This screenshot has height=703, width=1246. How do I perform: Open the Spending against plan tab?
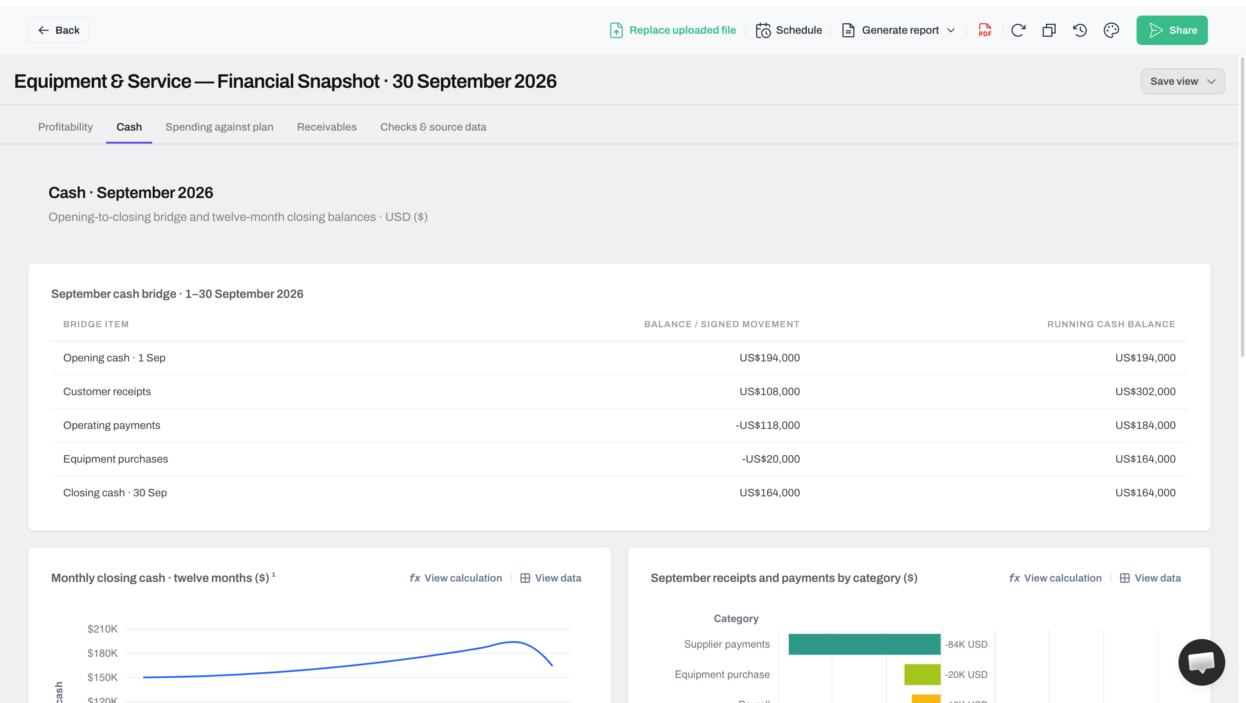coord(219,127)
